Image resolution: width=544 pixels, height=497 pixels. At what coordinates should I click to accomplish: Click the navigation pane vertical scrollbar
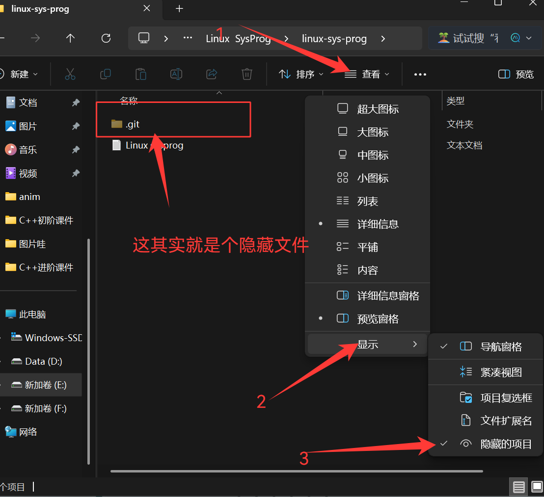click(x=88, y=351)
